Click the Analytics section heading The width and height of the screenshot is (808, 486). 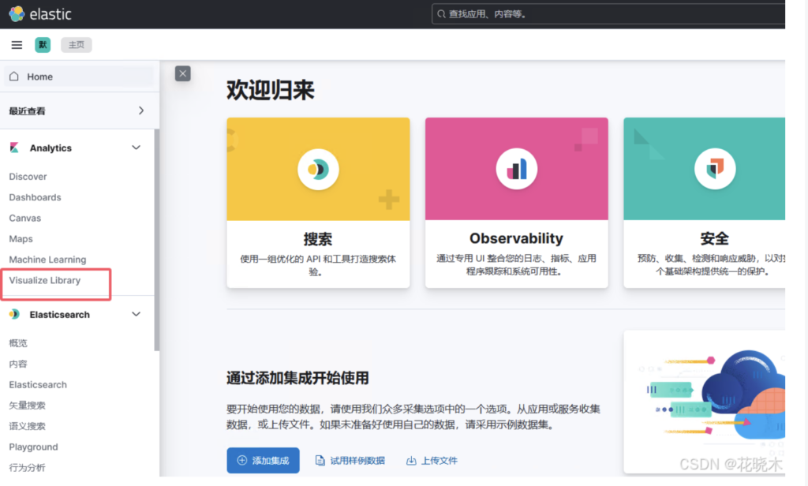[50, 148]
